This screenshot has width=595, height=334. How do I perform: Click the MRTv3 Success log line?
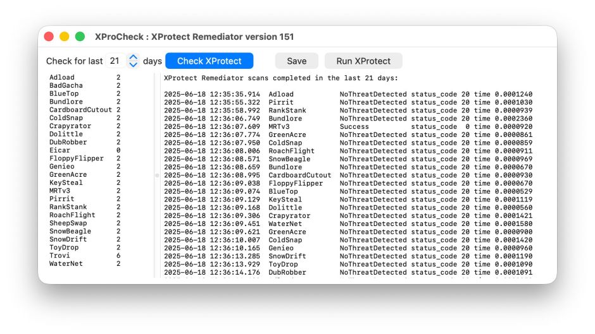pyautogui.click(x=348, y=127)
